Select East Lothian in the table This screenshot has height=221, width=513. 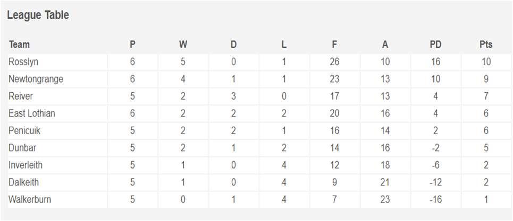[32, 113]
